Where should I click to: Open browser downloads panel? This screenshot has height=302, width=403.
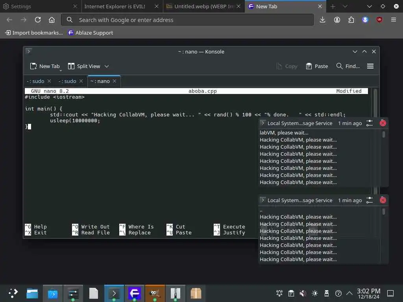click(323, 20)
